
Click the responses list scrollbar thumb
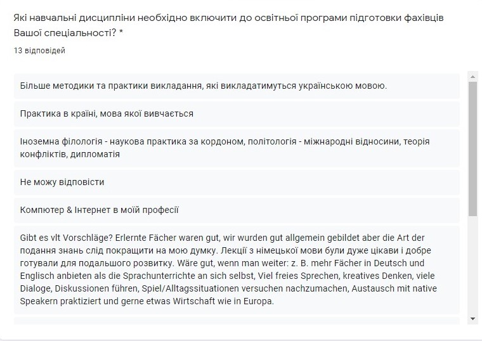[x=472, y=149]
